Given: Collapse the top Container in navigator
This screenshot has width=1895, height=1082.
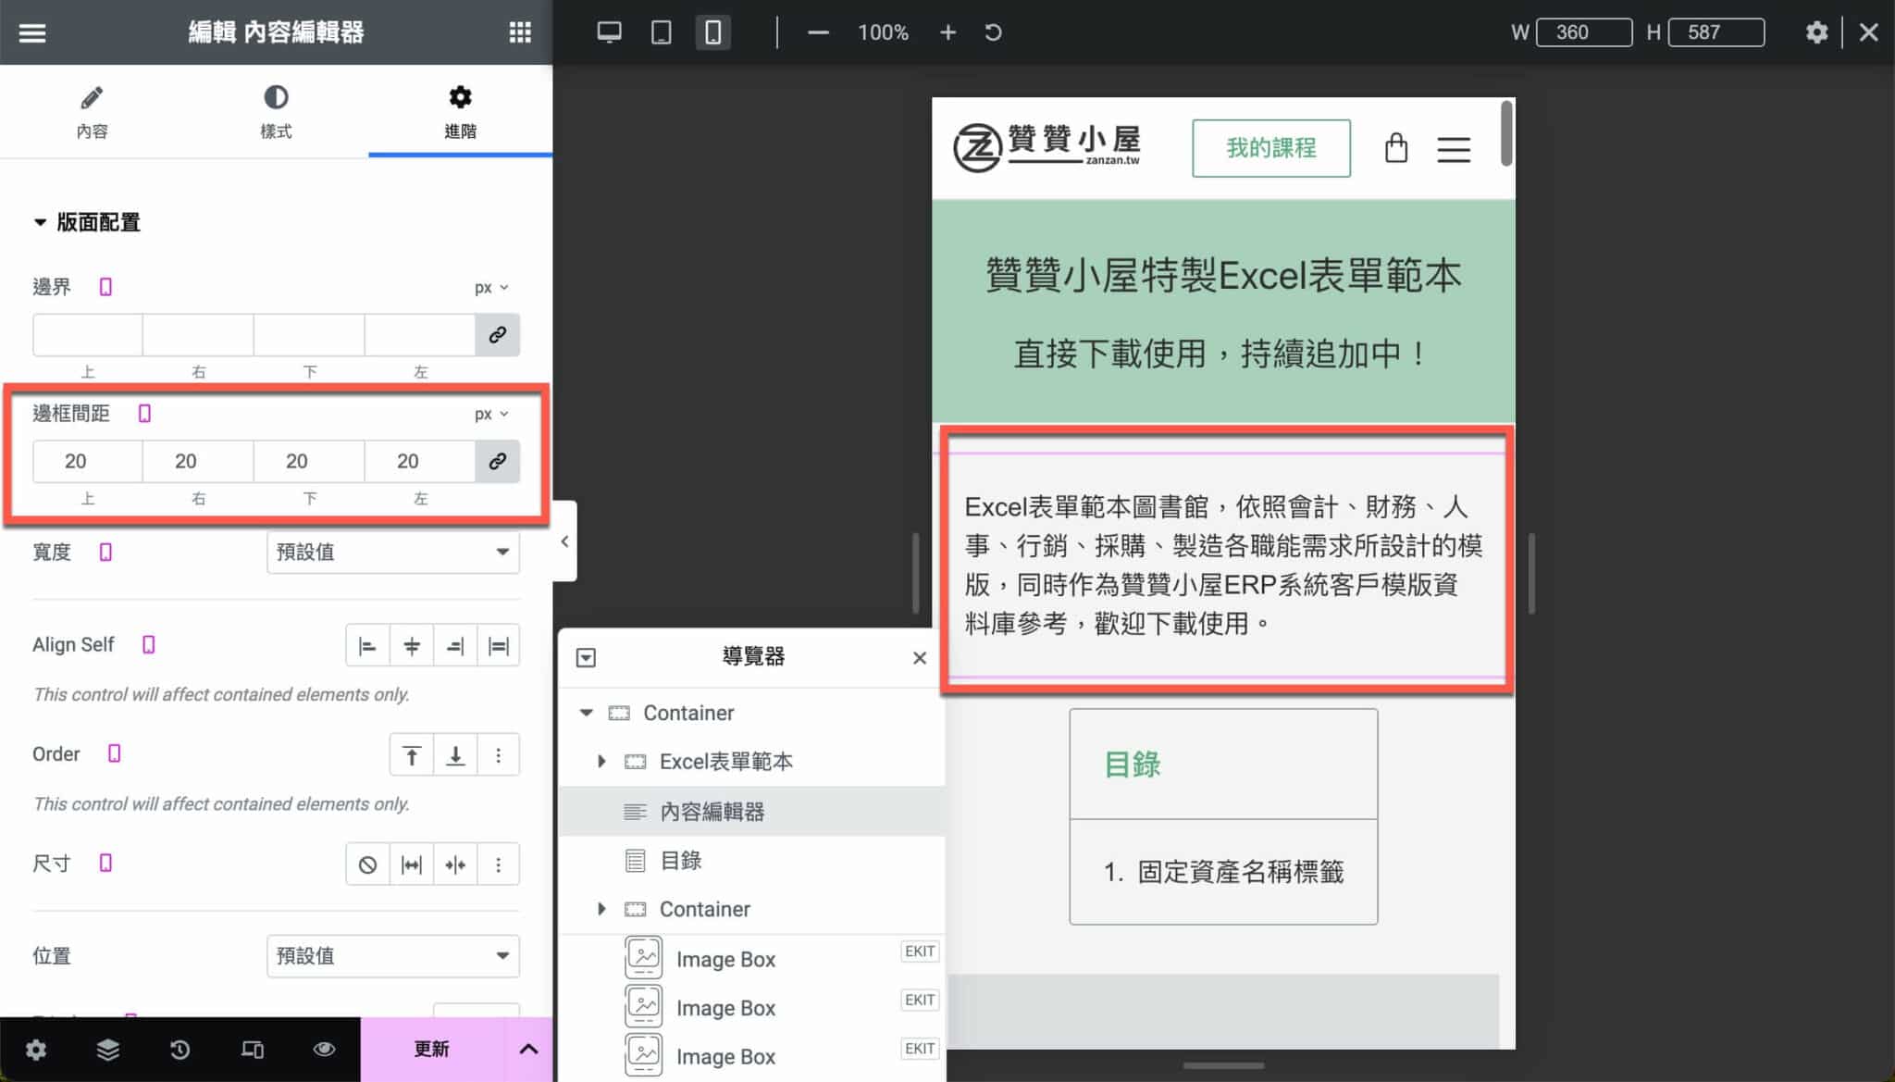Looking at the screenshot, I should (586, 713).
